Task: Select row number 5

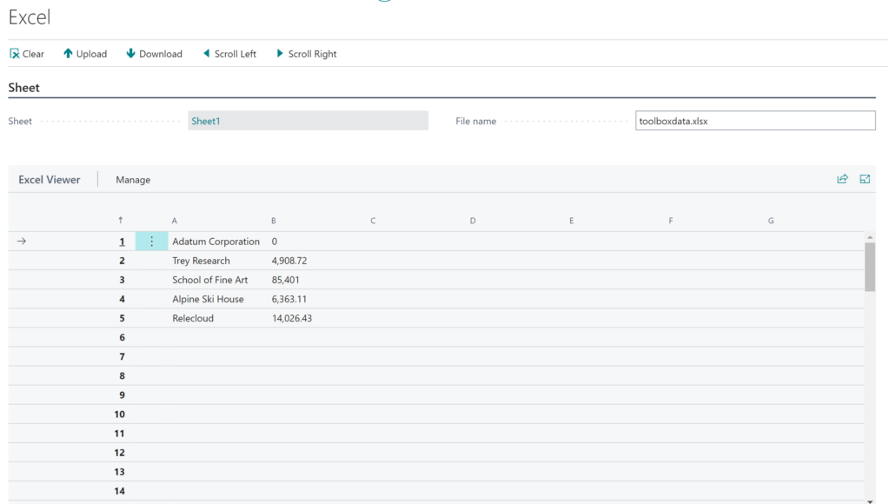Action: coord(122,319)
